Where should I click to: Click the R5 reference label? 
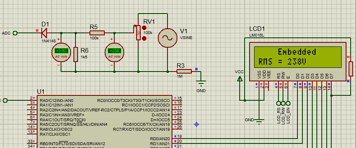click(94, 27)
